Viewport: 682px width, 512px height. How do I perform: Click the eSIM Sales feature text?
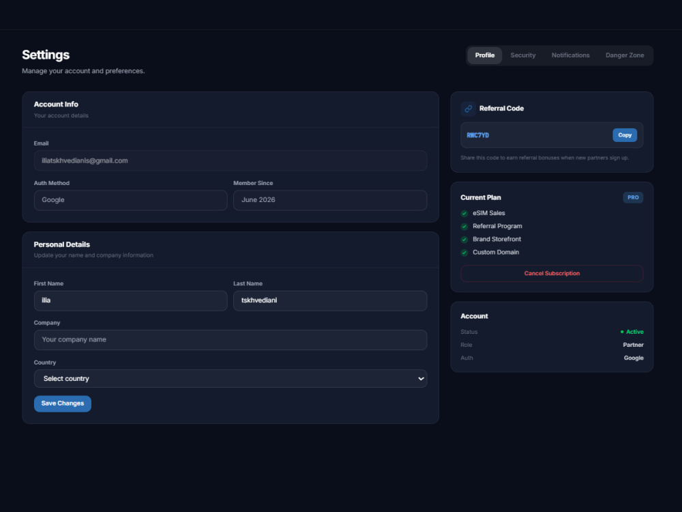point(489,213)
